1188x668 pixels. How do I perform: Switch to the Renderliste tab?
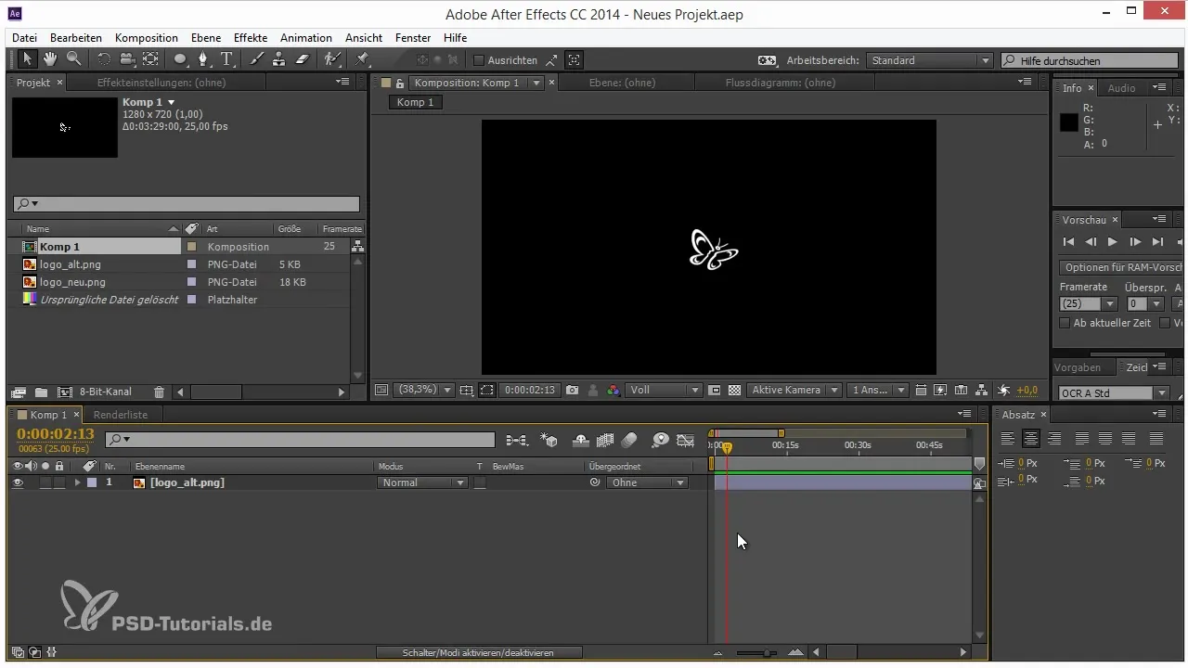(x=121, y=415)
